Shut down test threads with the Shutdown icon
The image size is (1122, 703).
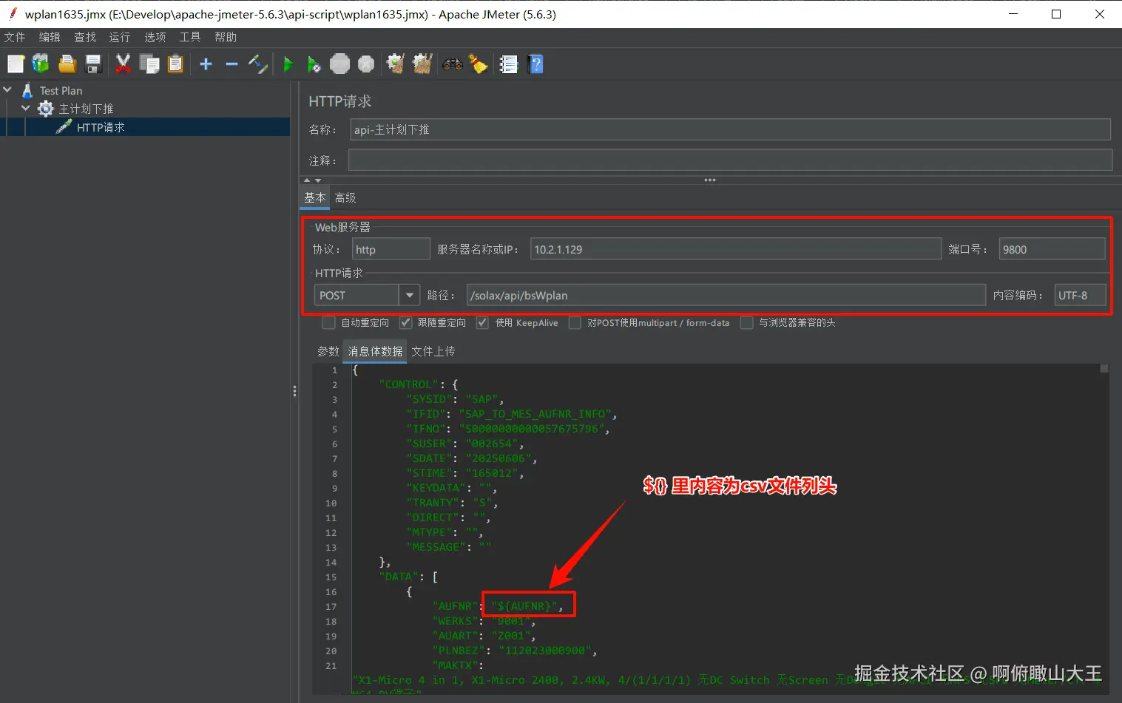[366, 64]
